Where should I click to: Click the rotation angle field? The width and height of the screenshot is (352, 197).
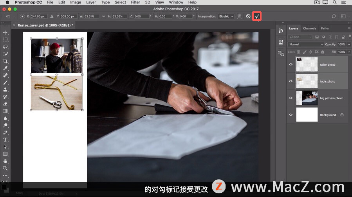(141, 16)
